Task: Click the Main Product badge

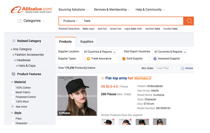Action: [x=143, y=78]
